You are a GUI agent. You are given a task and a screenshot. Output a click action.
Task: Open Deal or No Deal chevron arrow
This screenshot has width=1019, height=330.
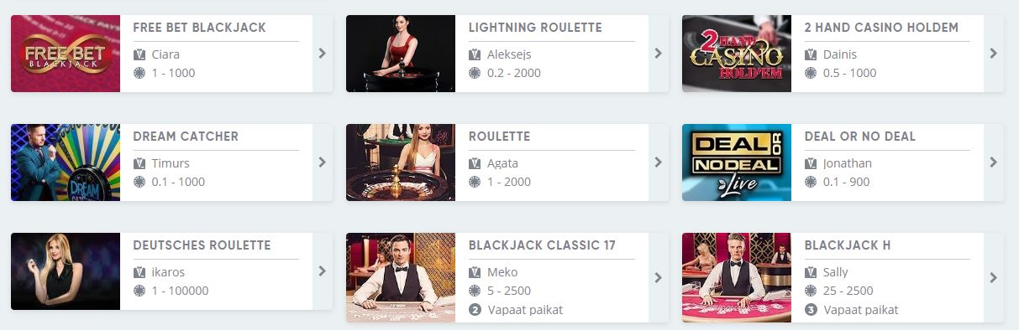click(994, 162)
